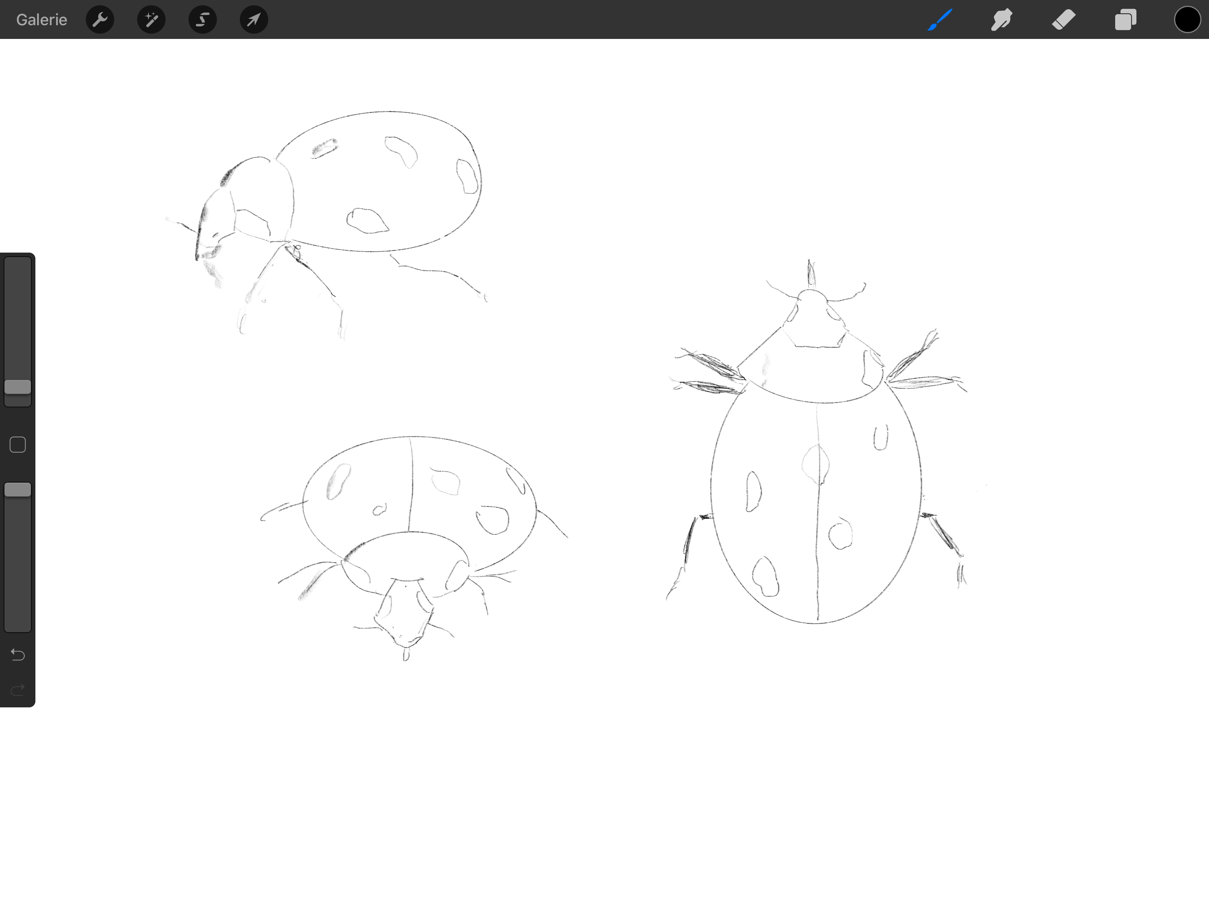Screen dimensions: 1209x906
Task: Click the Redo arrow in sidebar
Action: tap(18, 690)
